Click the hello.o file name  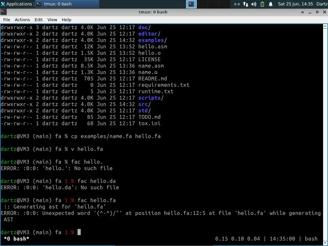pos(150,53)
